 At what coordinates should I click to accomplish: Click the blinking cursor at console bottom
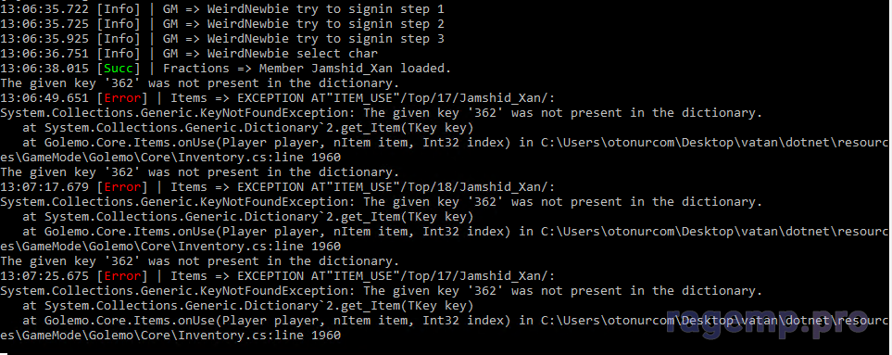4,353
